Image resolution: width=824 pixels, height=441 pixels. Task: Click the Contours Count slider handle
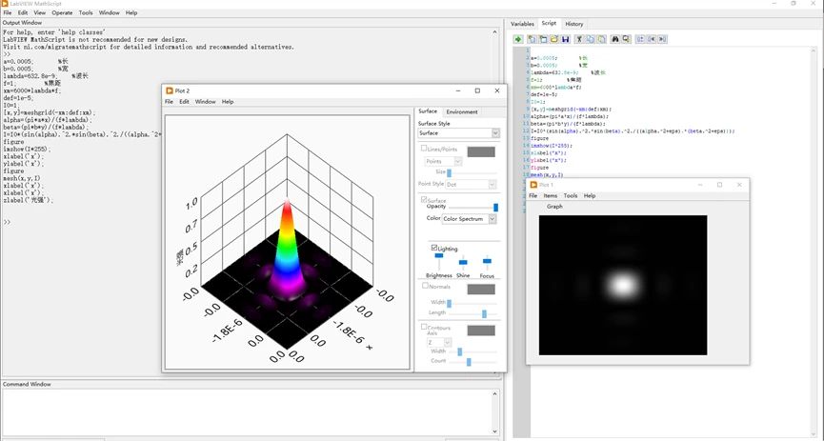469,362
